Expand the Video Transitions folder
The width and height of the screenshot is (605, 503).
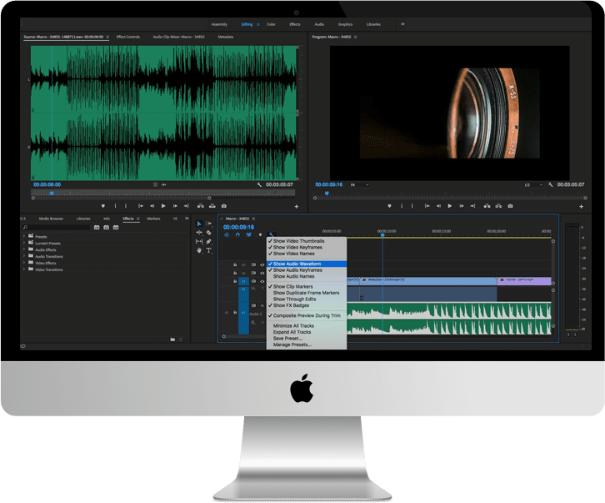coord(24,269)
